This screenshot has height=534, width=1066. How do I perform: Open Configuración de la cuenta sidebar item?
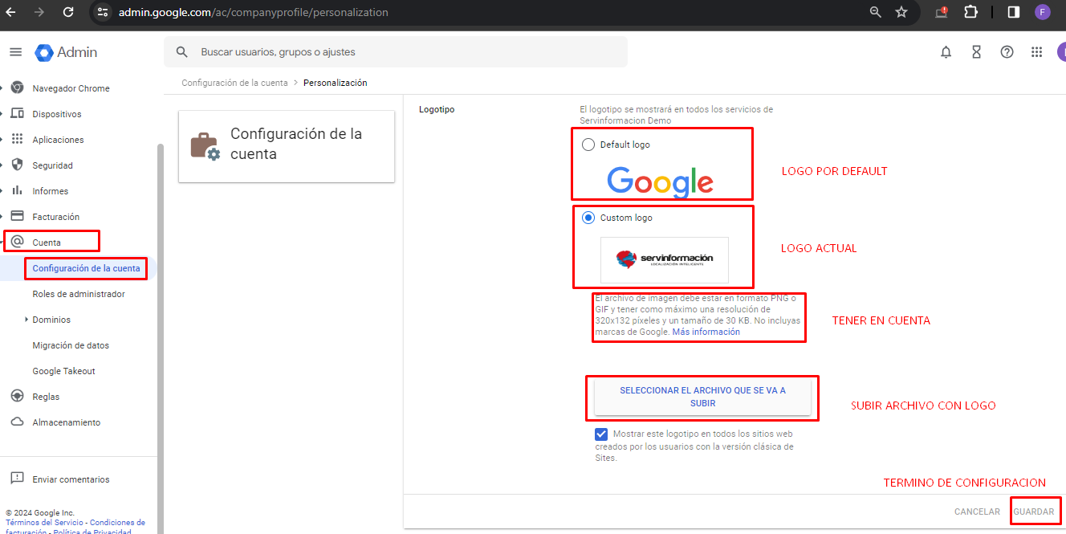86,268
